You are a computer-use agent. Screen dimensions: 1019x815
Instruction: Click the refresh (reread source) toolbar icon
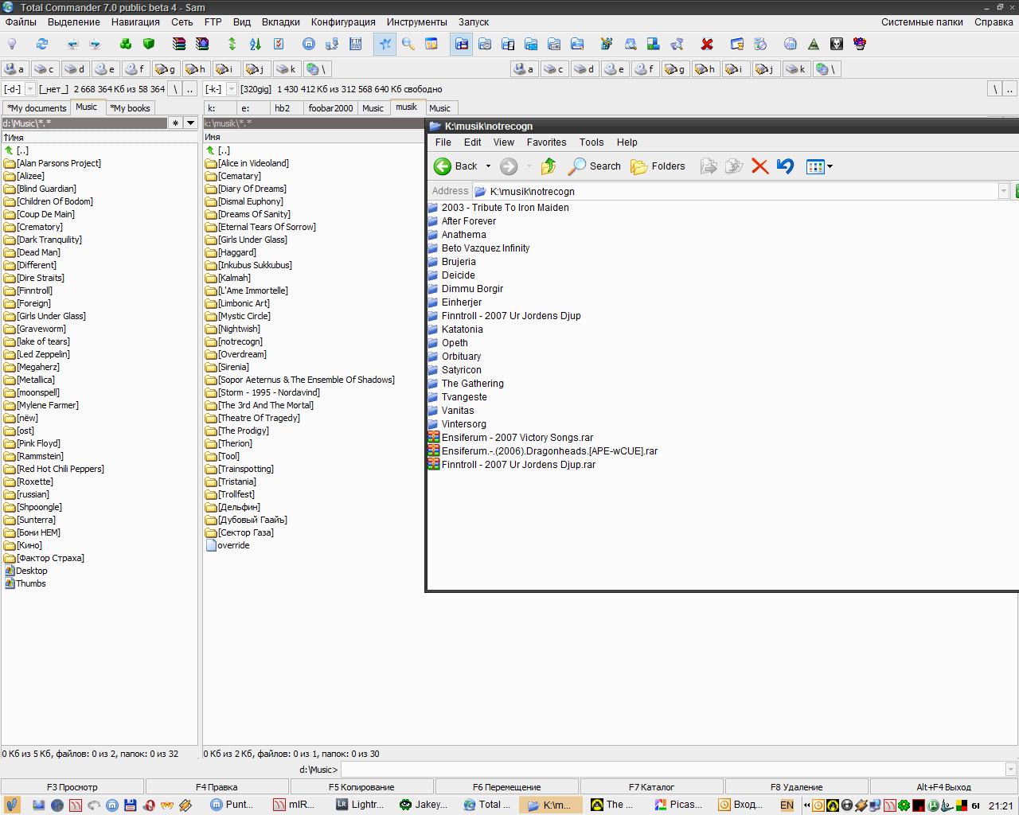(x=42, y=44)
